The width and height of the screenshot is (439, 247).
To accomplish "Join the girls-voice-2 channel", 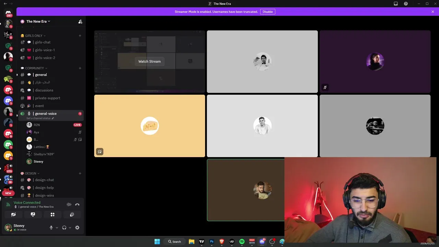I will 51,58.
